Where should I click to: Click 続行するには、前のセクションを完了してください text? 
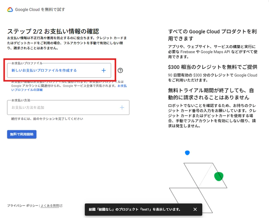point(47,119)
